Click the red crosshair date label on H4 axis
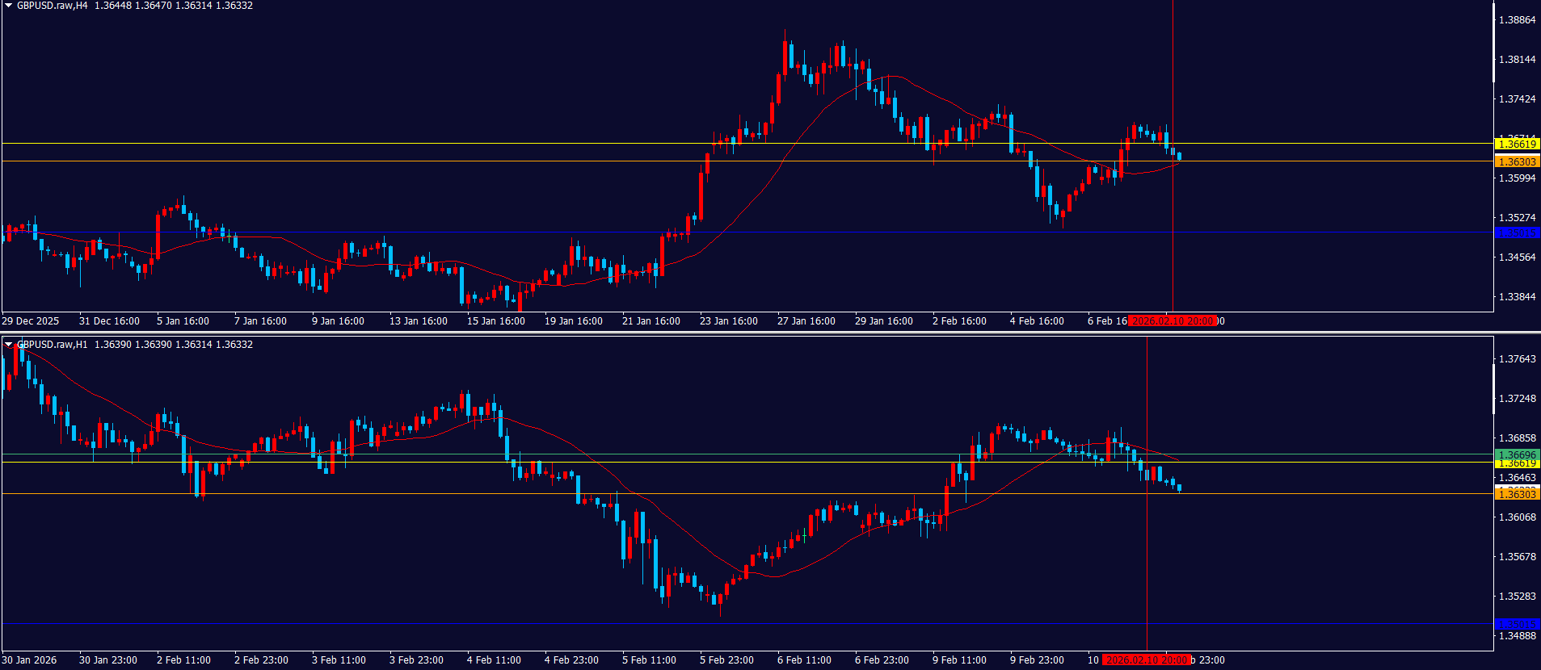 [x=1173, y=321]
